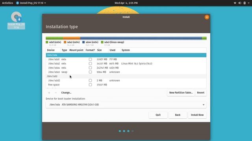Toggle format checkbox for /dev/sdd2

pos(90,80)
